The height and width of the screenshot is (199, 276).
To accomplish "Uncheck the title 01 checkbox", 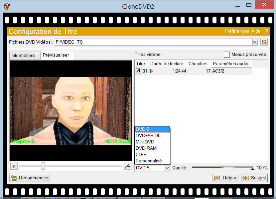I will [x=138, y=71].
